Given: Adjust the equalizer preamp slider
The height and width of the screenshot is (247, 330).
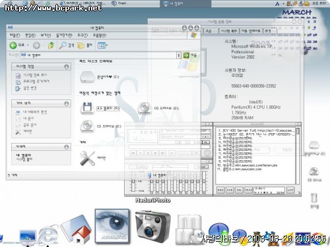Looking at the screenshot, I should pyautogui.click(x=133, y=182).
